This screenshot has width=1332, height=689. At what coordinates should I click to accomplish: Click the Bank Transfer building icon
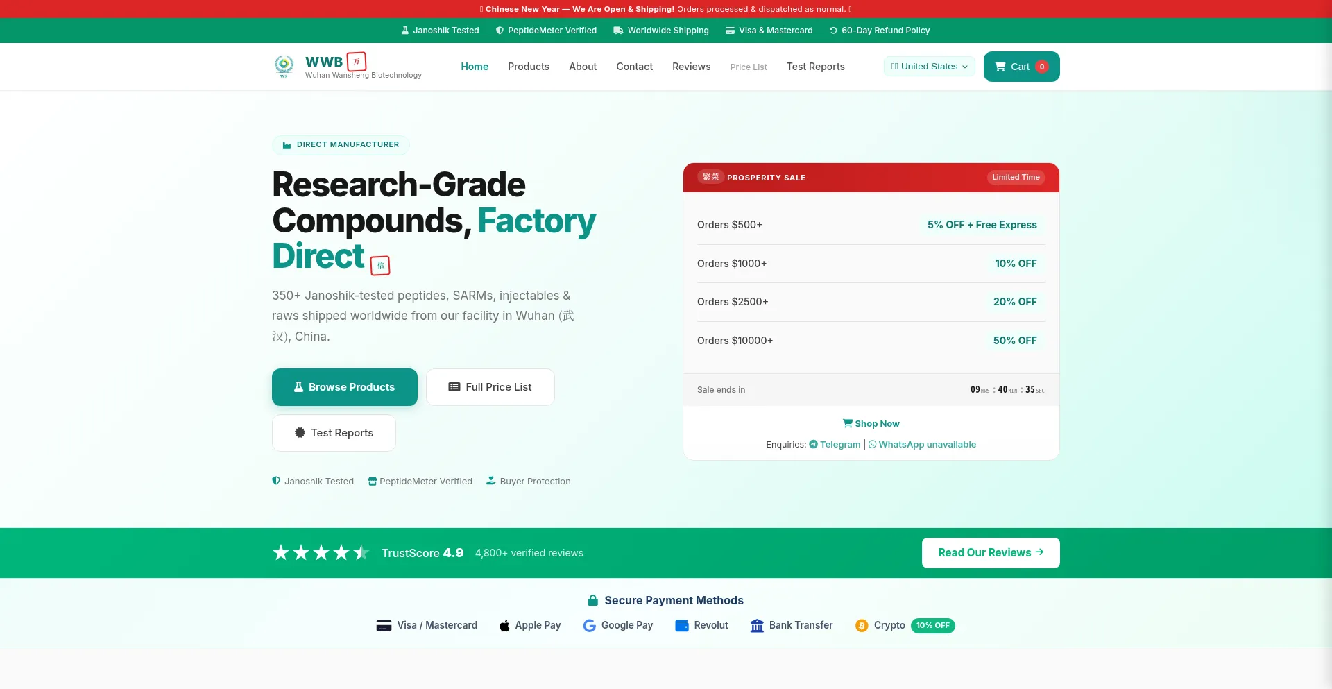click(x=757, y=626)
